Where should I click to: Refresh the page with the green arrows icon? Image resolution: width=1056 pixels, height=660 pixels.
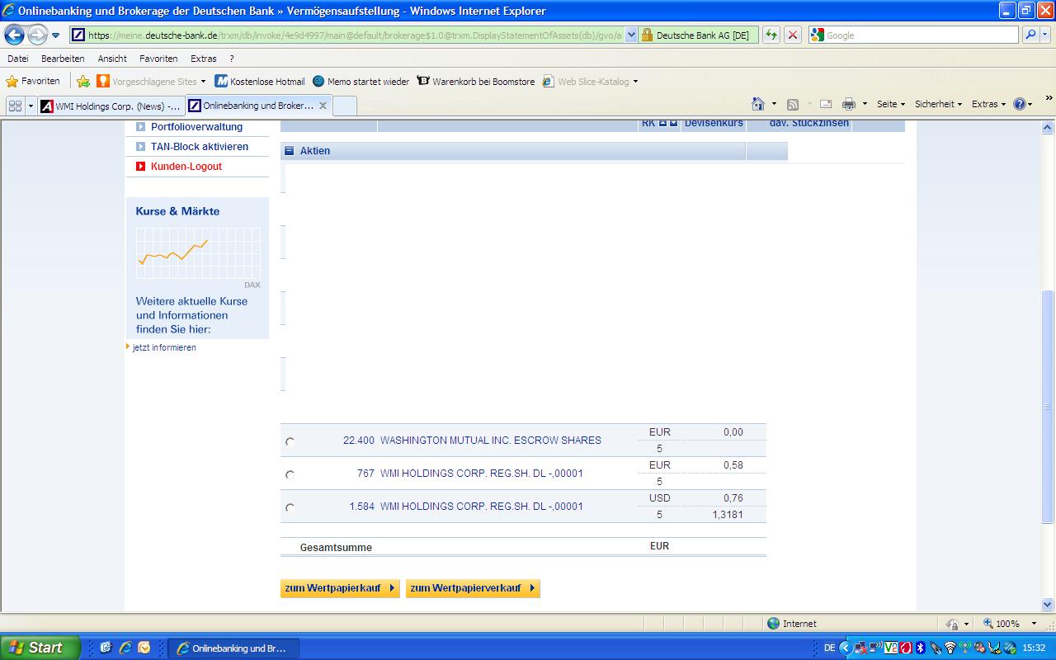tap(771, 35)
